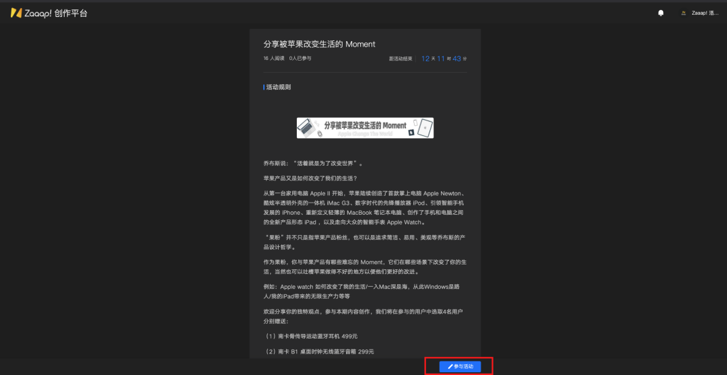Screen dimensions: 727x375
Task: Click the line 苹果产品又是如何改变了我们的生活？
Action: click(x=310, y=178)
